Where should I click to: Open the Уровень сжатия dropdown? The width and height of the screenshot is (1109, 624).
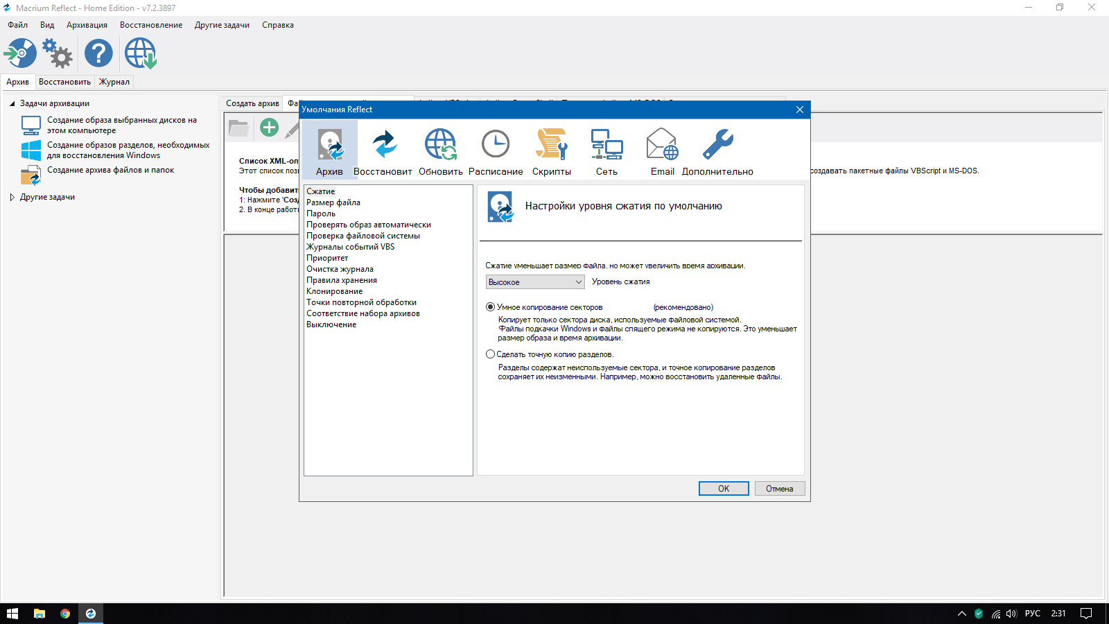[x=535, y=282]
